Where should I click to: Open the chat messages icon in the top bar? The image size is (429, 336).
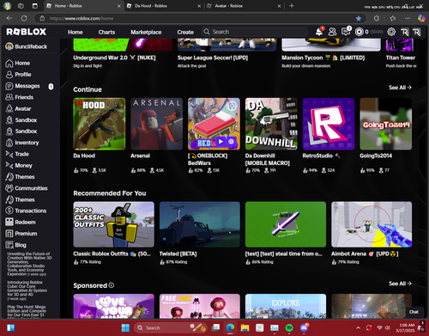(x=346, y=32)
